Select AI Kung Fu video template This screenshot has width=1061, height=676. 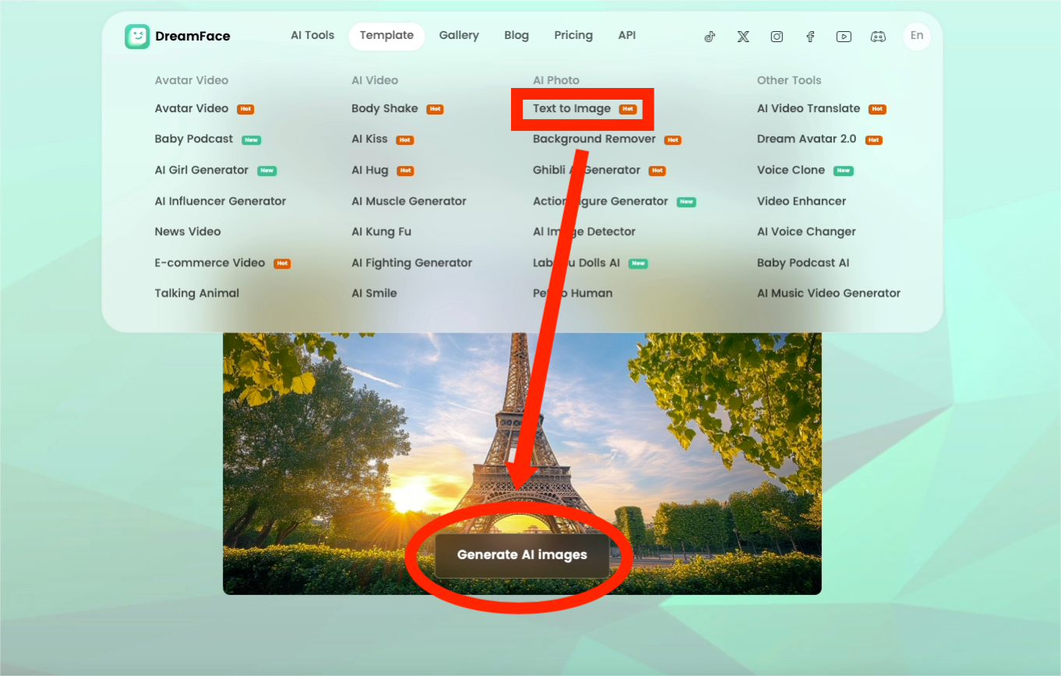(x=381, y=232)
